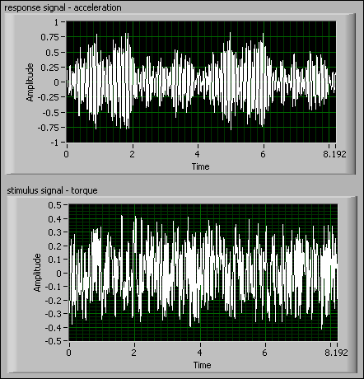
Task: Select the 0.5 maximum on torque amplitude axis
Action: (x=54, y=205)
